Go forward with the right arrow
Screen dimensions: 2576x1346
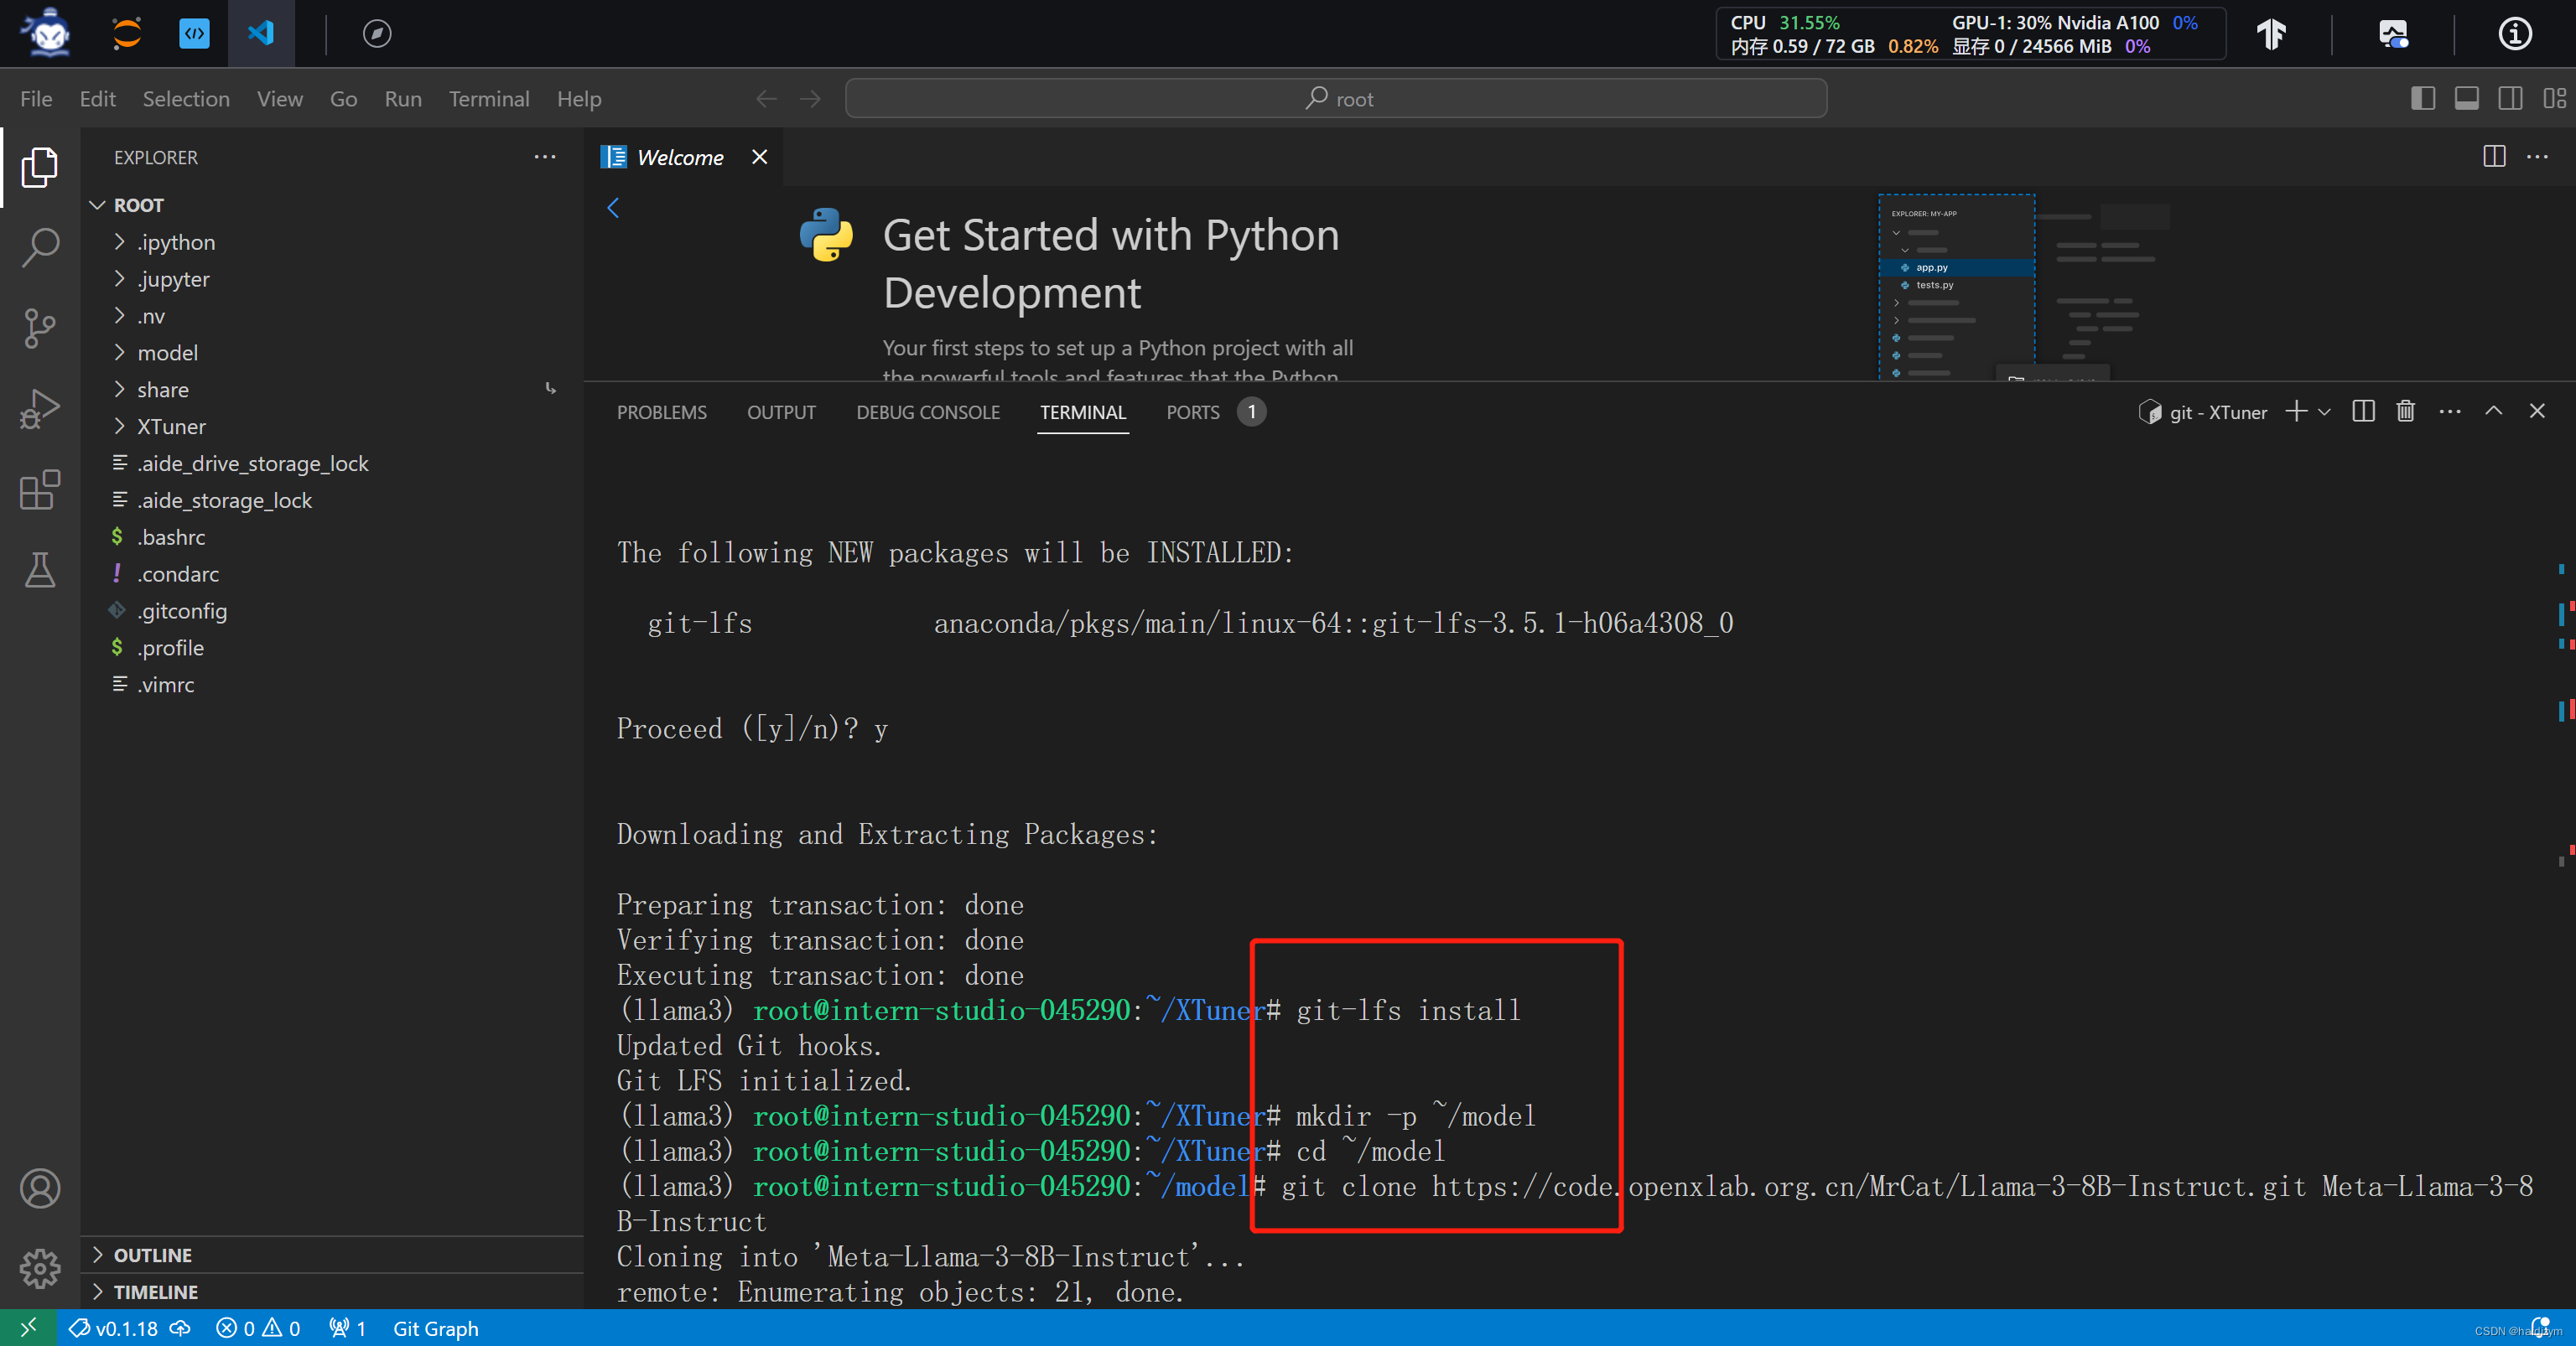pyautogui.click(x=810, y=99)
